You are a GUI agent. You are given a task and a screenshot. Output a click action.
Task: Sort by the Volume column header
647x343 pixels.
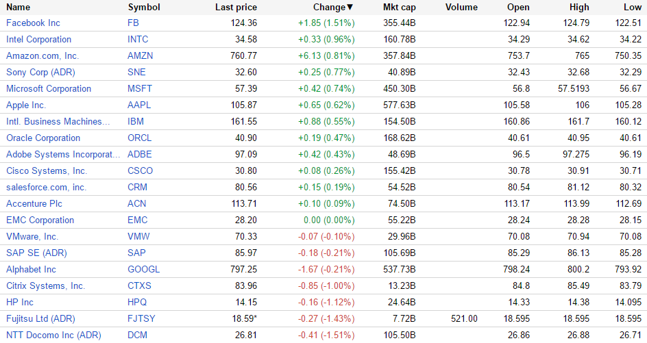tap(461, 7)
